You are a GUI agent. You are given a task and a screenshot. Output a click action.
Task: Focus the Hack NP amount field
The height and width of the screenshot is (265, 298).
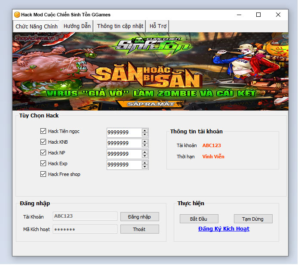124,154
